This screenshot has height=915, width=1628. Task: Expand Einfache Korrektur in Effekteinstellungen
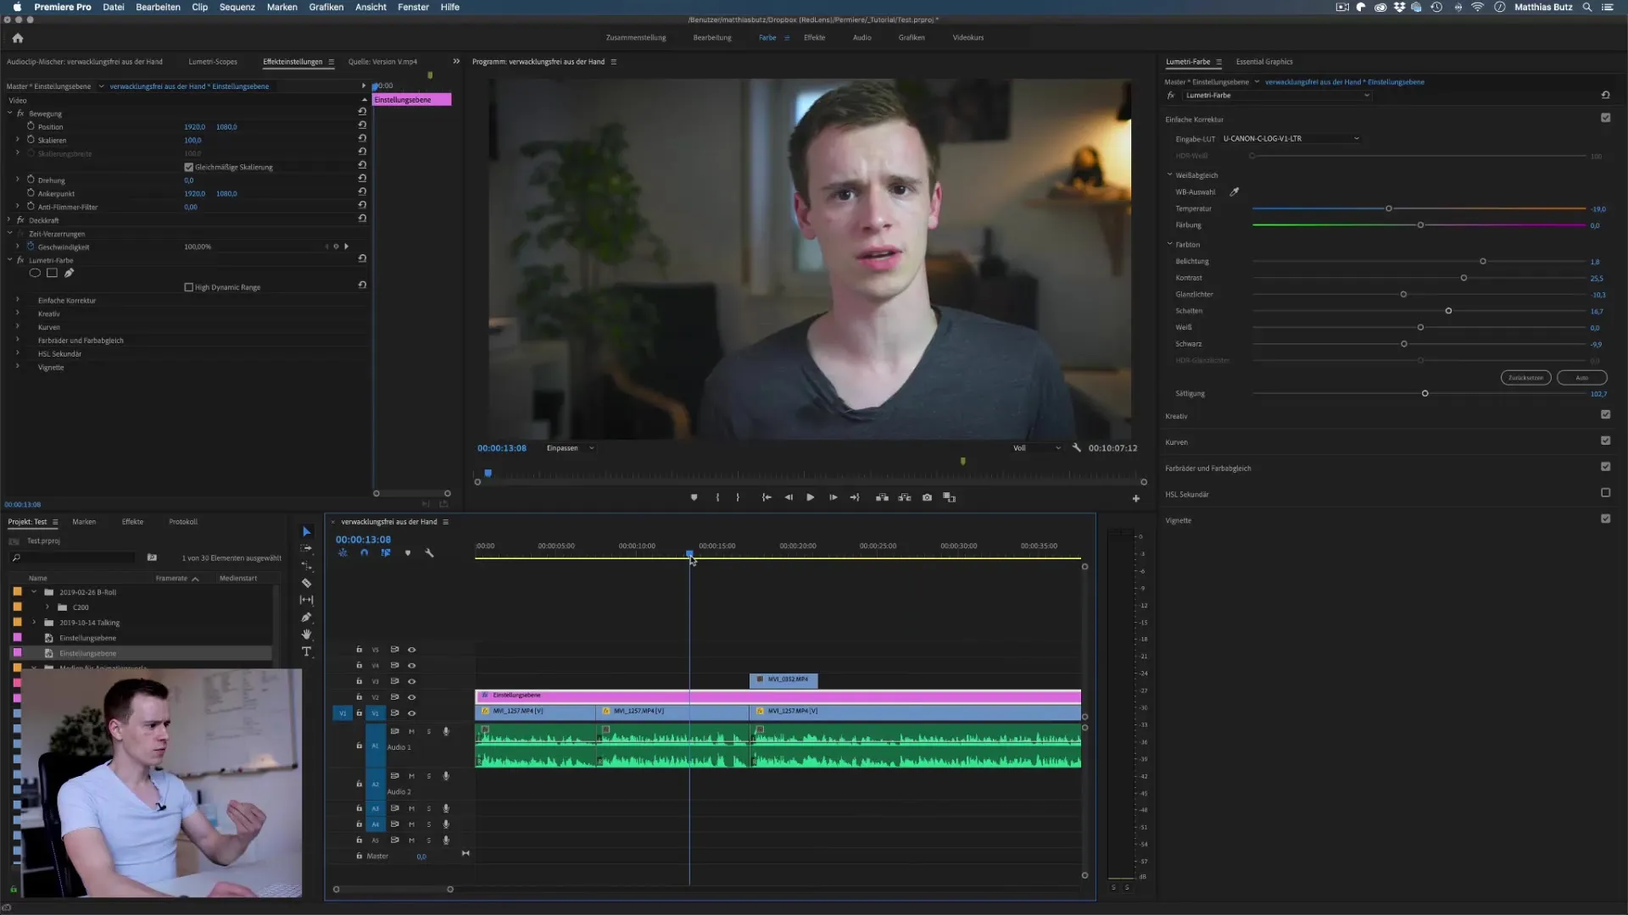(x=18, y=300)
